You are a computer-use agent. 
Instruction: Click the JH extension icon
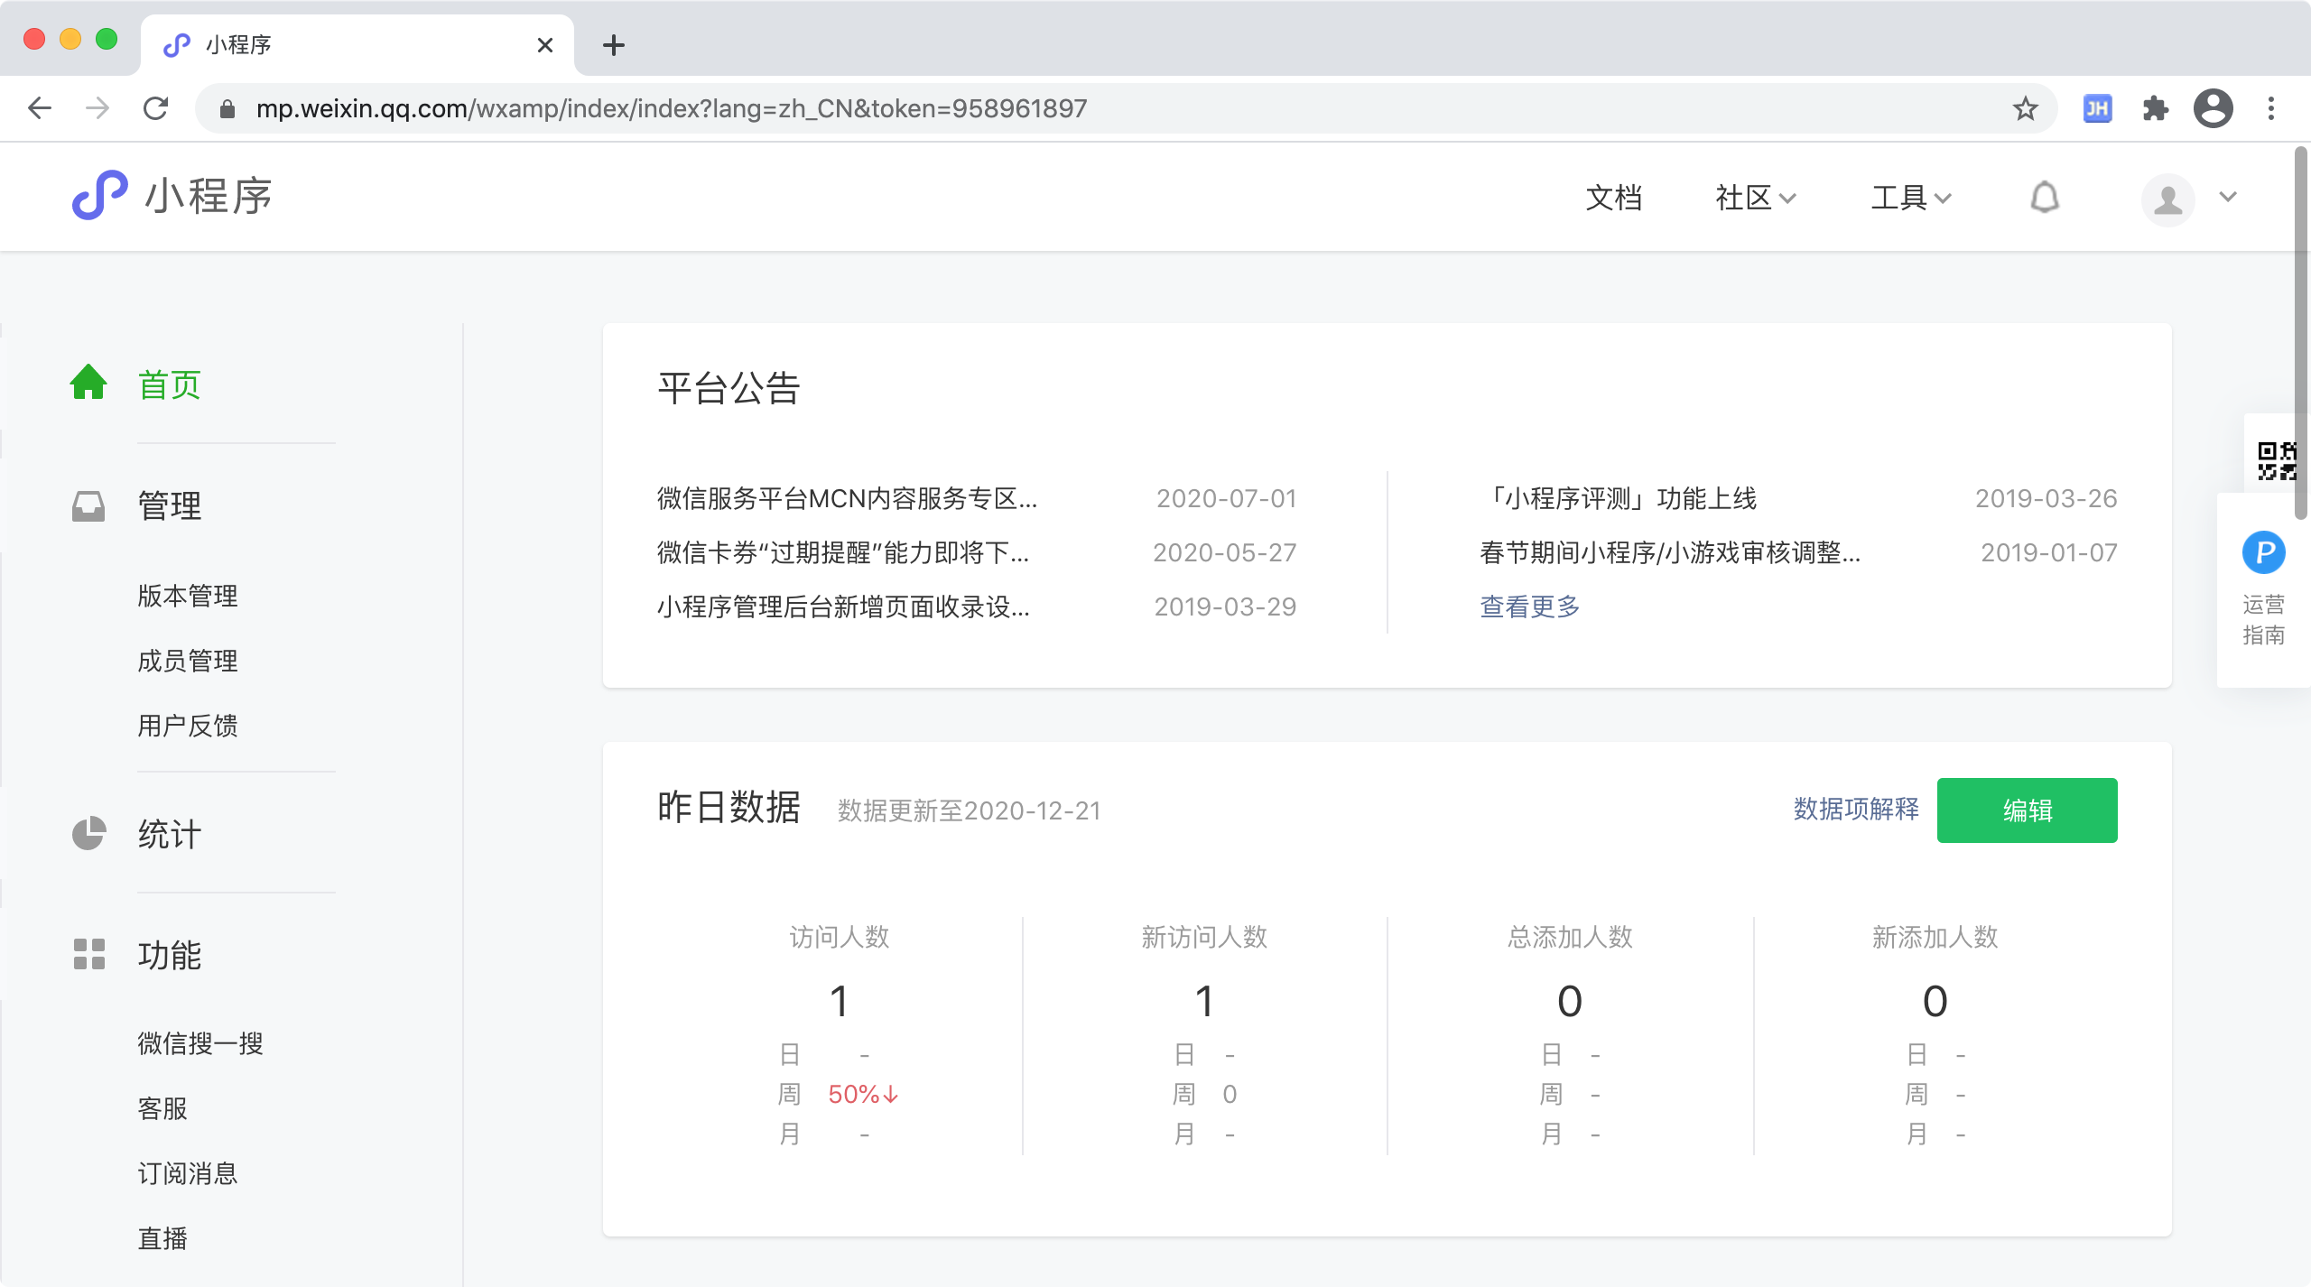click(x=2097, y=109)
